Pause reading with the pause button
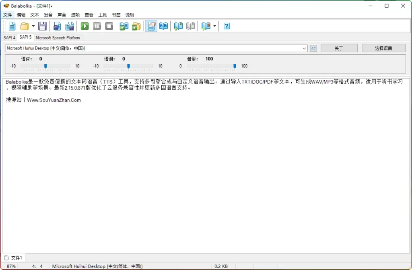Screen dimensions: 412x270 click(97, 26)
